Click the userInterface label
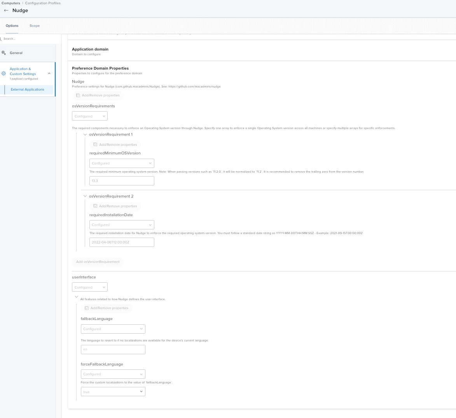This screenshot has height=418, width=456. 84,277
